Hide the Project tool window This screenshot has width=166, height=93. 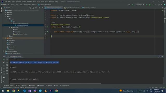[42, 8]
